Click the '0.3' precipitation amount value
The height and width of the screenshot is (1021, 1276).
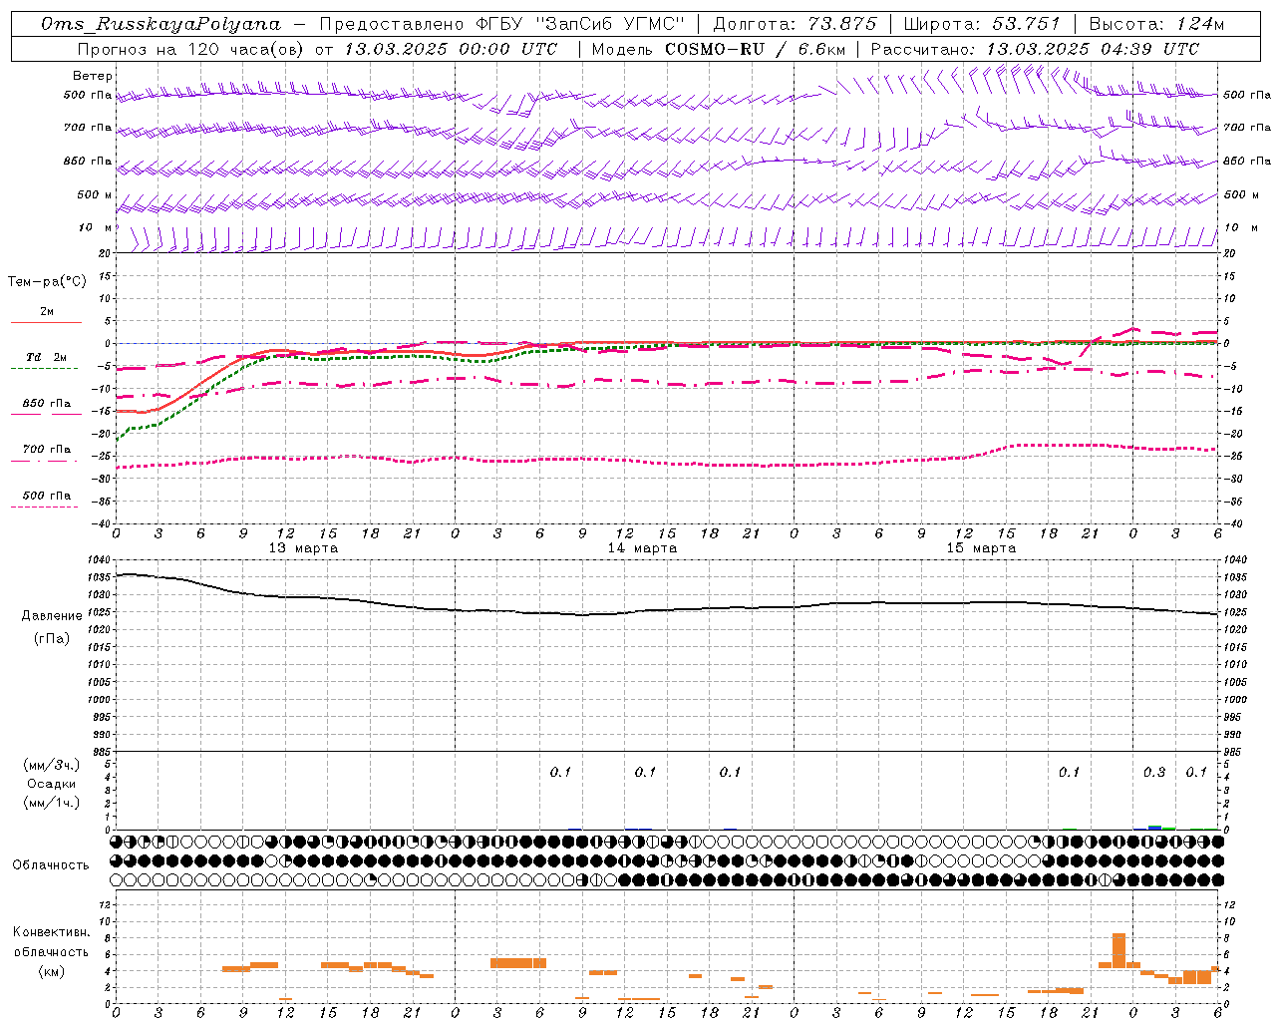(1154, 773)
